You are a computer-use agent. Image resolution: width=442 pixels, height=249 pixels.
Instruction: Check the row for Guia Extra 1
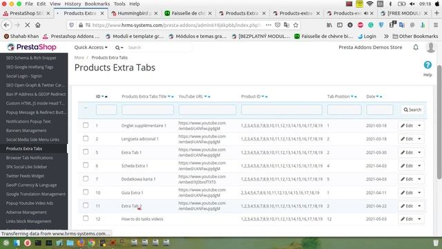pyautogui.click(x=86, y=192)
